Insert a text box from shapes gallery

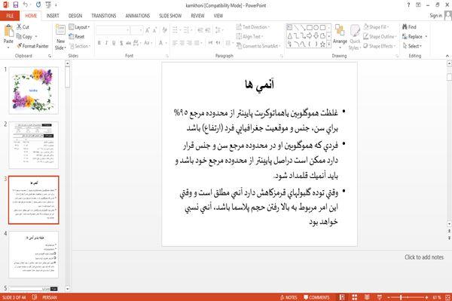[289, 27]
